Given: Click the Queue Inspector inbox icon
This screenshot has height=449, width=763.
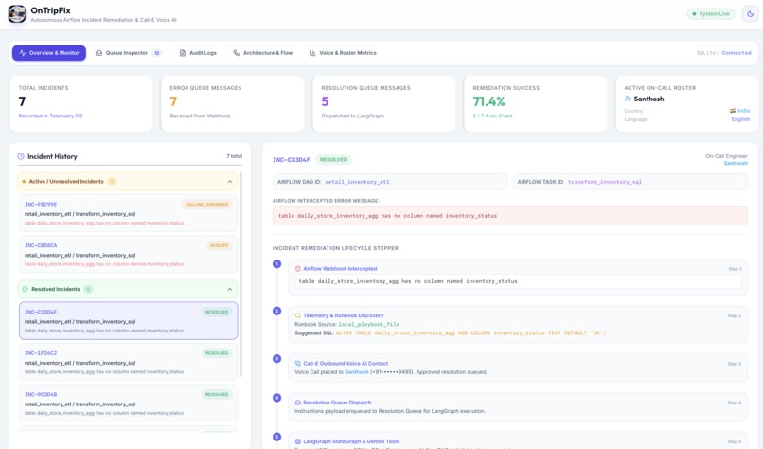Looking at the screenshot, I should [x=98, y=53].
